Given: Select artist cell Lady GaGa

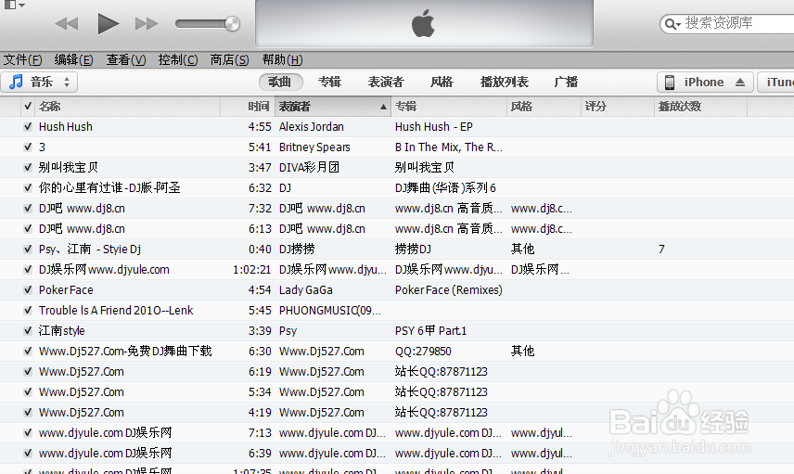Looking at the screenshot, I should [306, 290].
